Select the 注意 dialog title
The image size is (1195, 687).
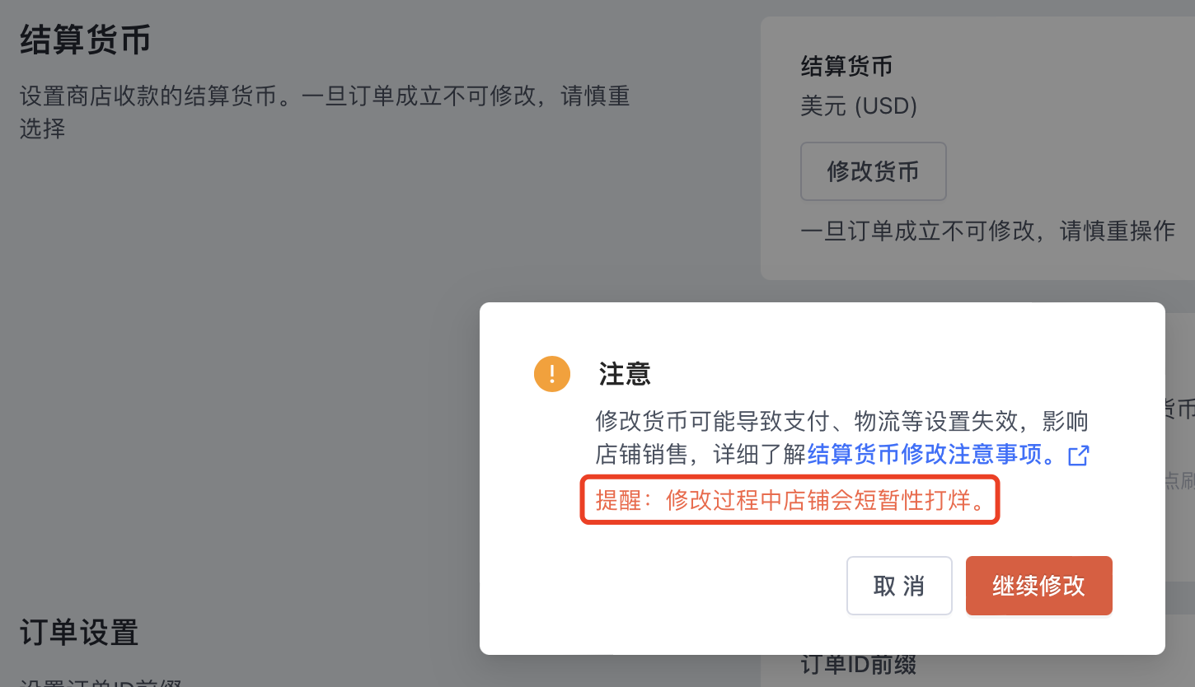tap(625, 374)
